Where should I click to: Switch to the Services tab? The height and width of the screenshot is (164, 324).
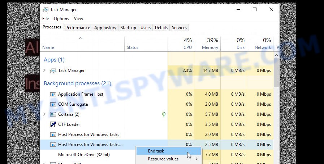(180, 28)
